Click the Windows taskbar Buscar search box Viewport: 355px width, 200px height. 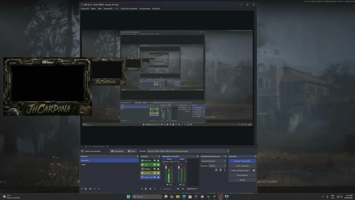pos(147,197)
